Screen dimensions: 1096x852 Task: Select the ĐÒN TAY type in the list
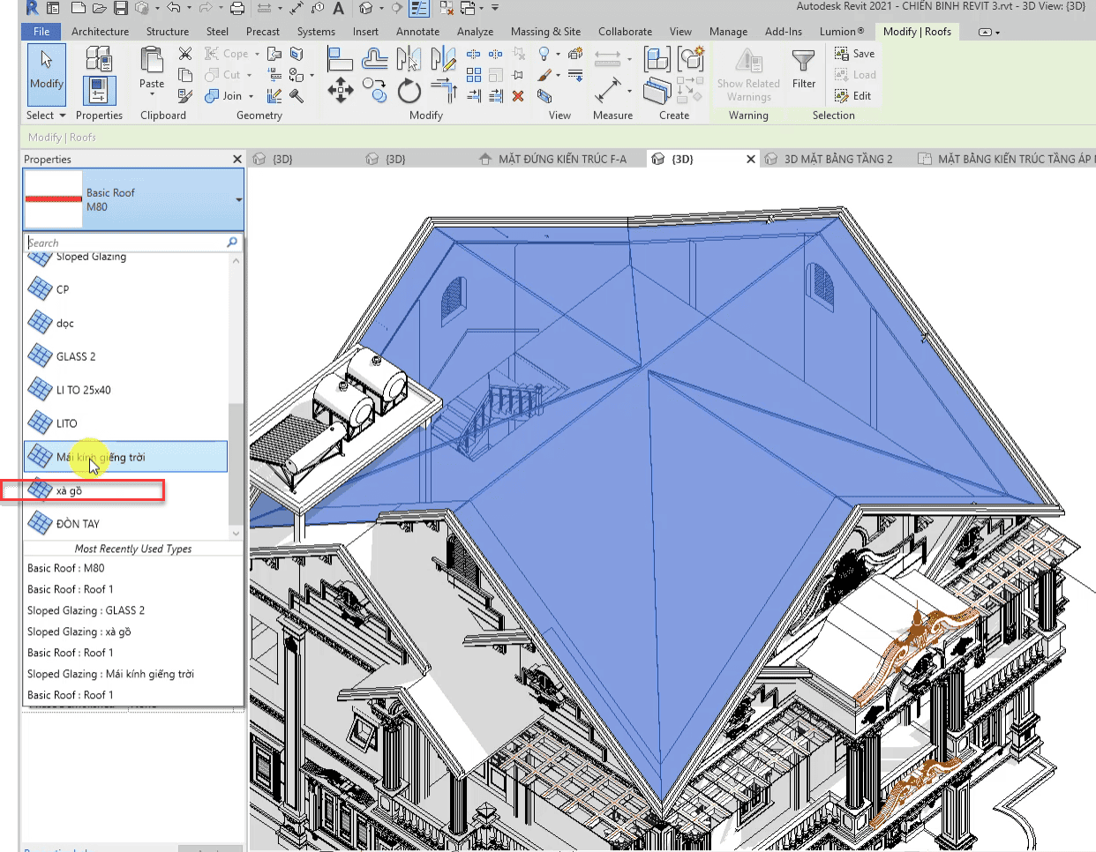tap(125, 524)
